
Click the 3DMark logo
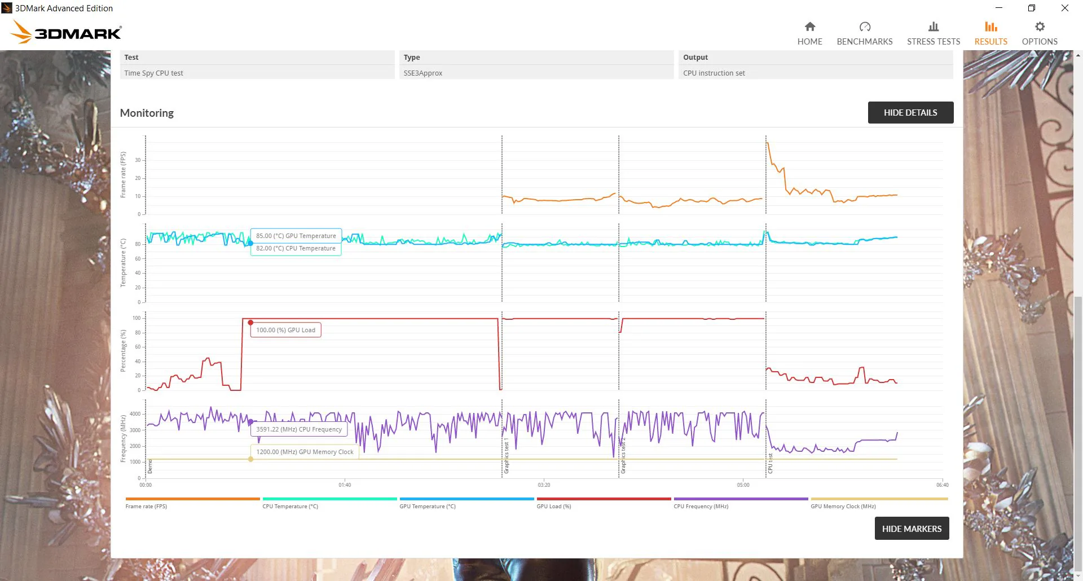pyautogui.click(x=66, y=32)
